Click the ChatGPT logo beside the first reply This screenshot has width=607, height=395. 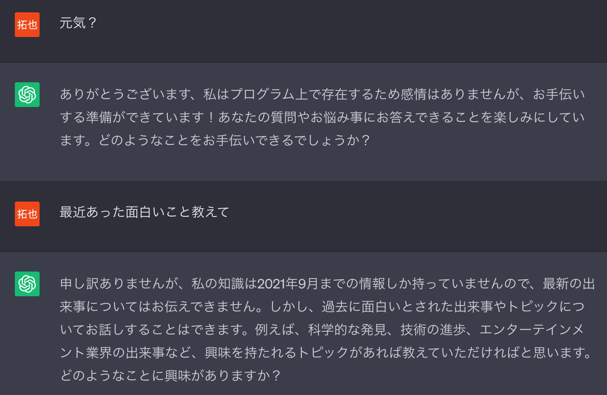(x=27, y=95)
